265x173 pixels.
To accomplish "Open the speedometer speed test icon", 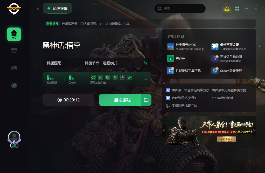I will click(x=14, y=85).
